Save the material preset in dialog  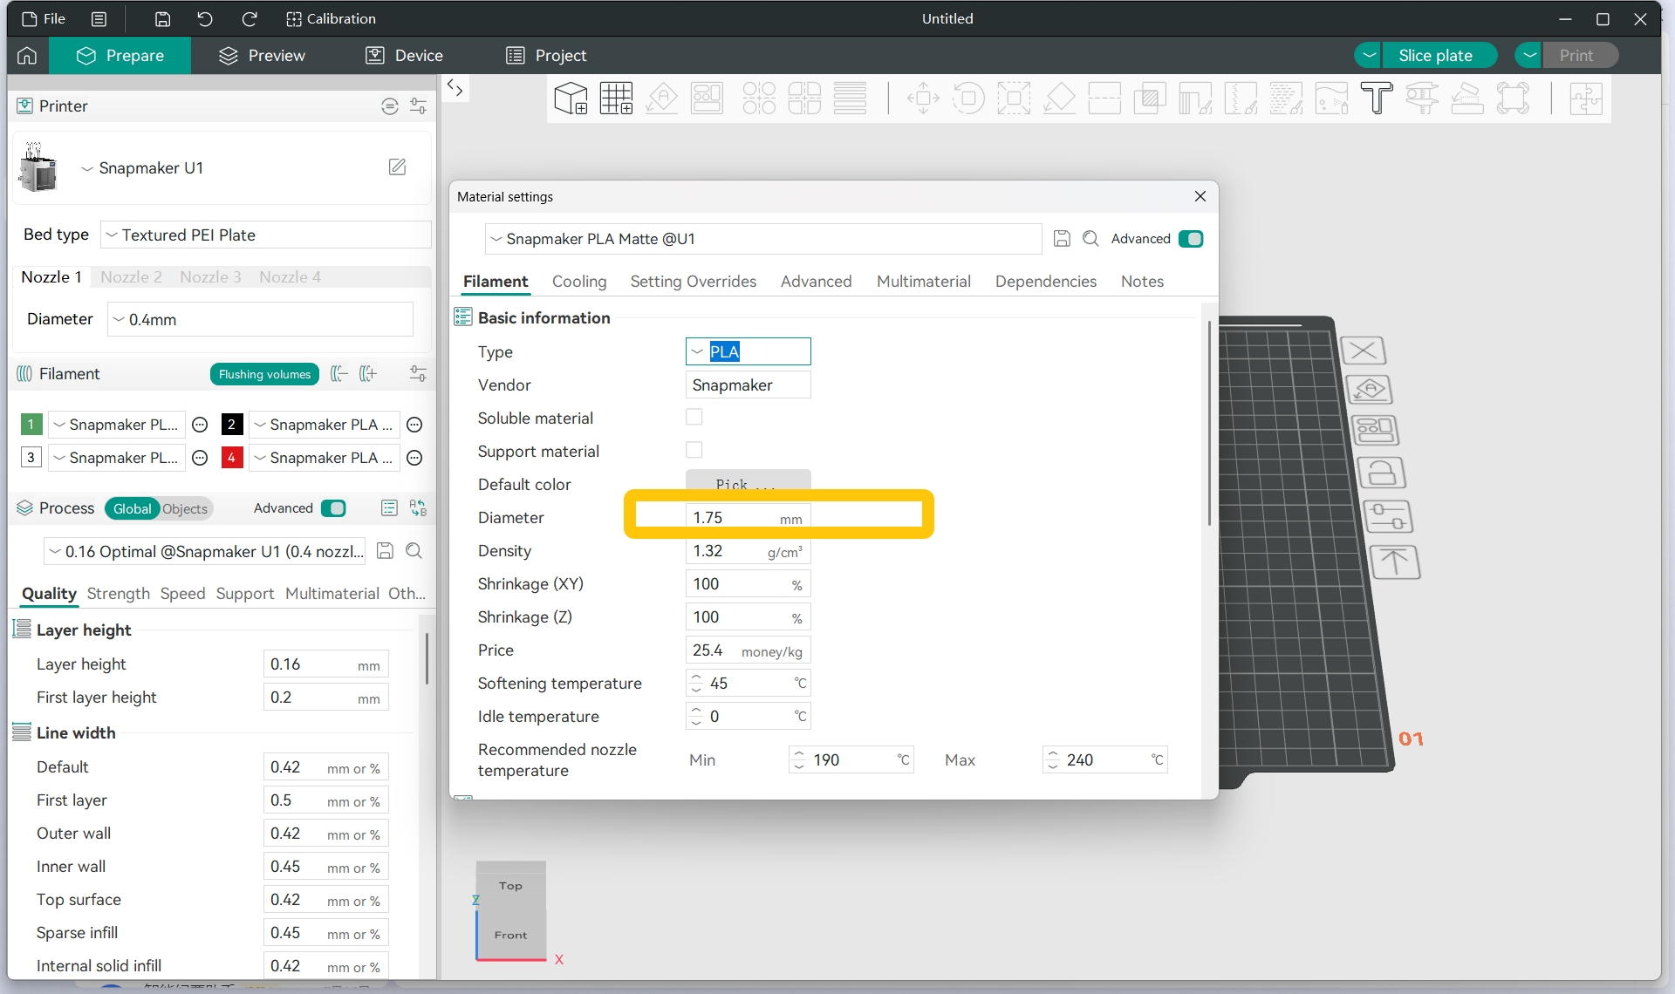tap(1062, 239)
